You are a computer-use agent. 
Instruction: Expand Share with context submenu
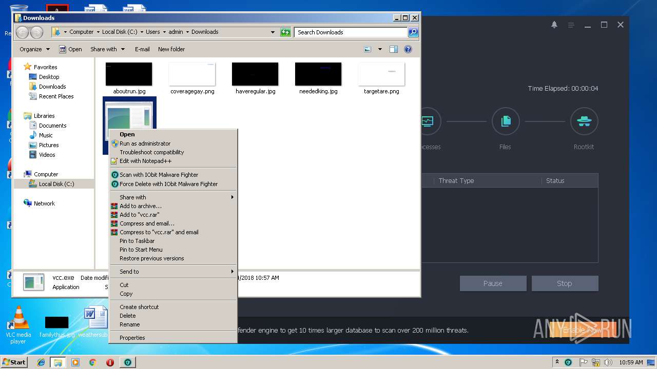173,197
